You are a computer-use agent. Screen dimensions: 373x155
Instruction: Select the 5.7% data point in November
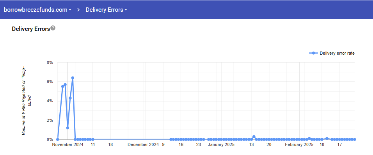point(65,84)
